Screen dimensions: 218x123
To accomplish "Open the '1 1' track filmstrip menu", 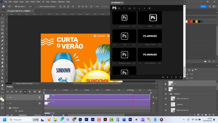I will click(x=40, y=103).
